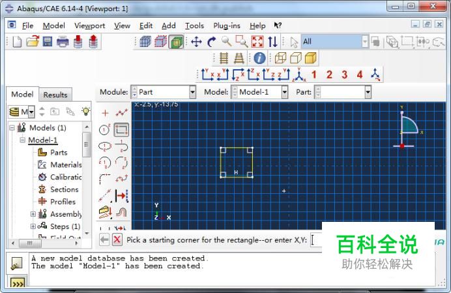Click the light bulb icon in model tree
The height and width of the screenshot is (293, 451).
[86, 111]
